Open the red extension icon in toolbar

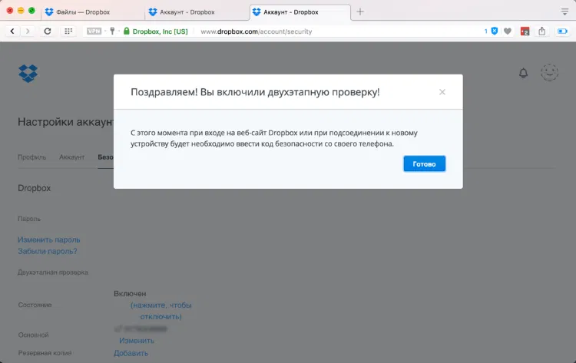(x=525, y=31)
